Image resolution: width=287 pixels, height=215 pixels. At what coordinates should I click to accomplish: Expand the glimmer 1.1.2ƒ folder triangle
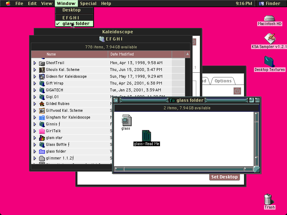pyautogui.click(x=34, y=158)
